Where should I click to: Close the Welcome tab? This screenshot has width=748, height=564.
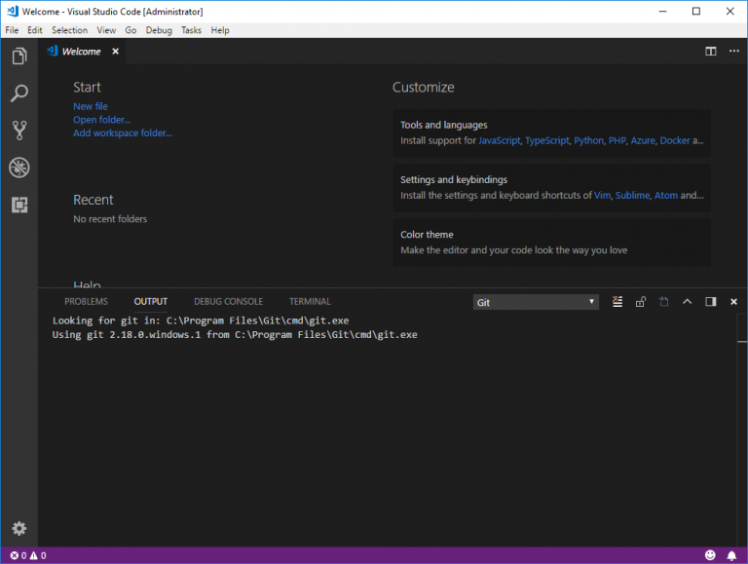click(115, 52)
